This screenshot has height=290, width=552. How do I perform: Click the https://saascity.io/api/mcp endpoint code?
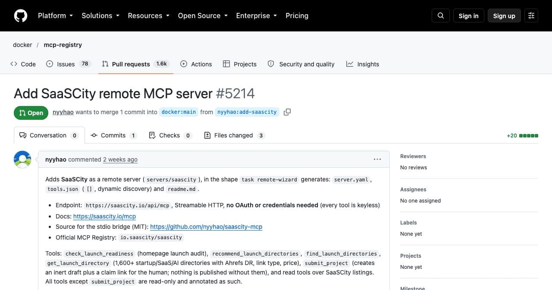[128, 206]
